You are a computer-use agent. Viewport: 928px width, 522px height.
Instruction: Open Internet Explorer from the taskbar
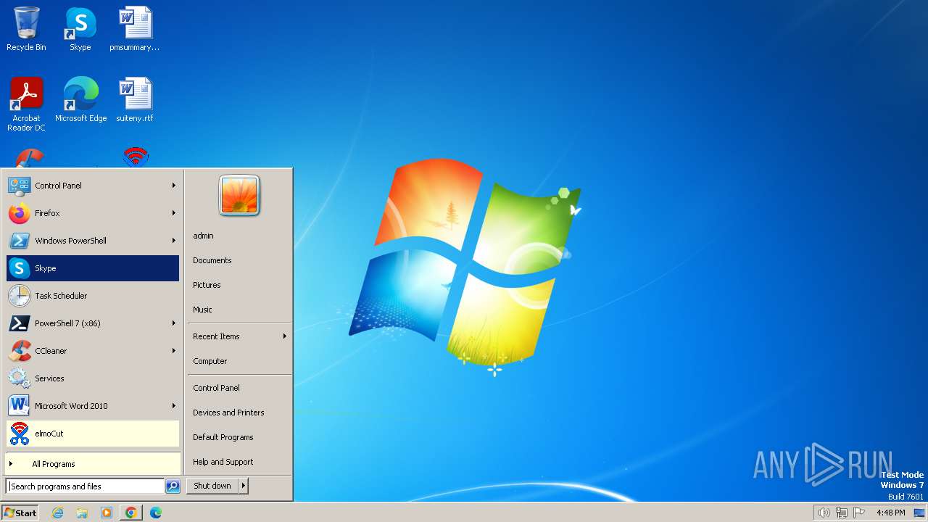point(58,513)
